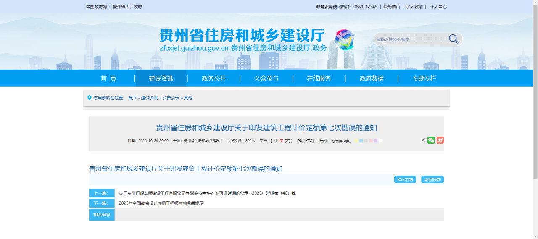Click the search keyword input field
538x239 pixels.
[x=410, y=39]
